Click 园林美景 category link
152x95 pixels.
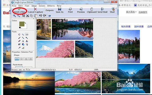tap(139, 27)
